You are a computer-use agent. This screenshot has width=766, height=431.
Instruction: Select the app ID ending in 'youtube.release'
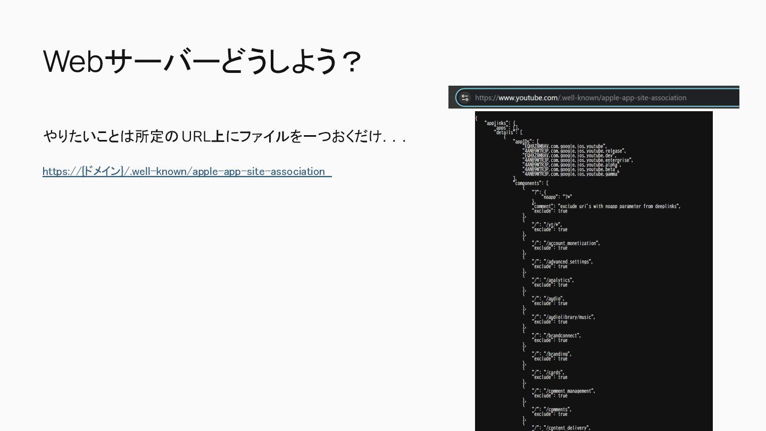pyautogui.click(x=574, y=151)
